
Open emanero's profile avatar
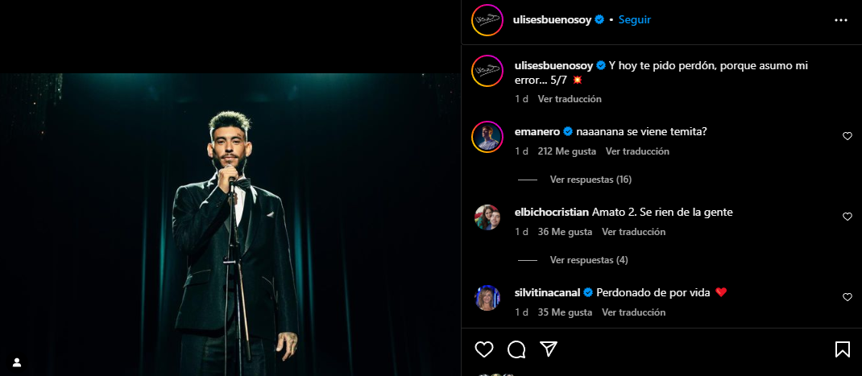coord(487,137)
